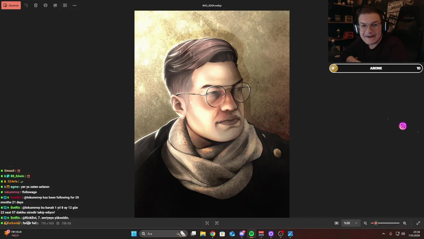
Task: Click the network tray icon
Action: click(397, 234)
